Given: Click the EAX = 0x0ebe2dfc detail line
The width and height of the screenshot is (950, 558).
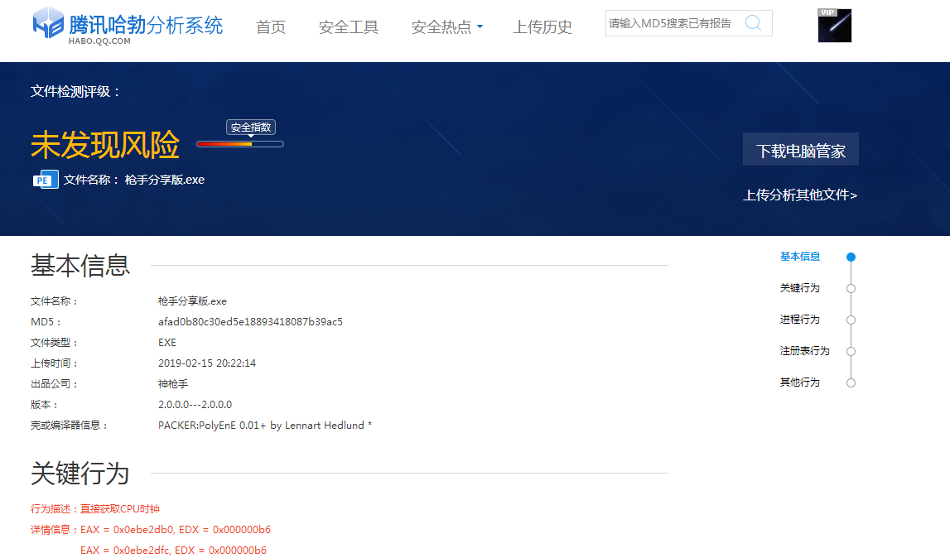Looking at the screenshot, I should [173, 550].
